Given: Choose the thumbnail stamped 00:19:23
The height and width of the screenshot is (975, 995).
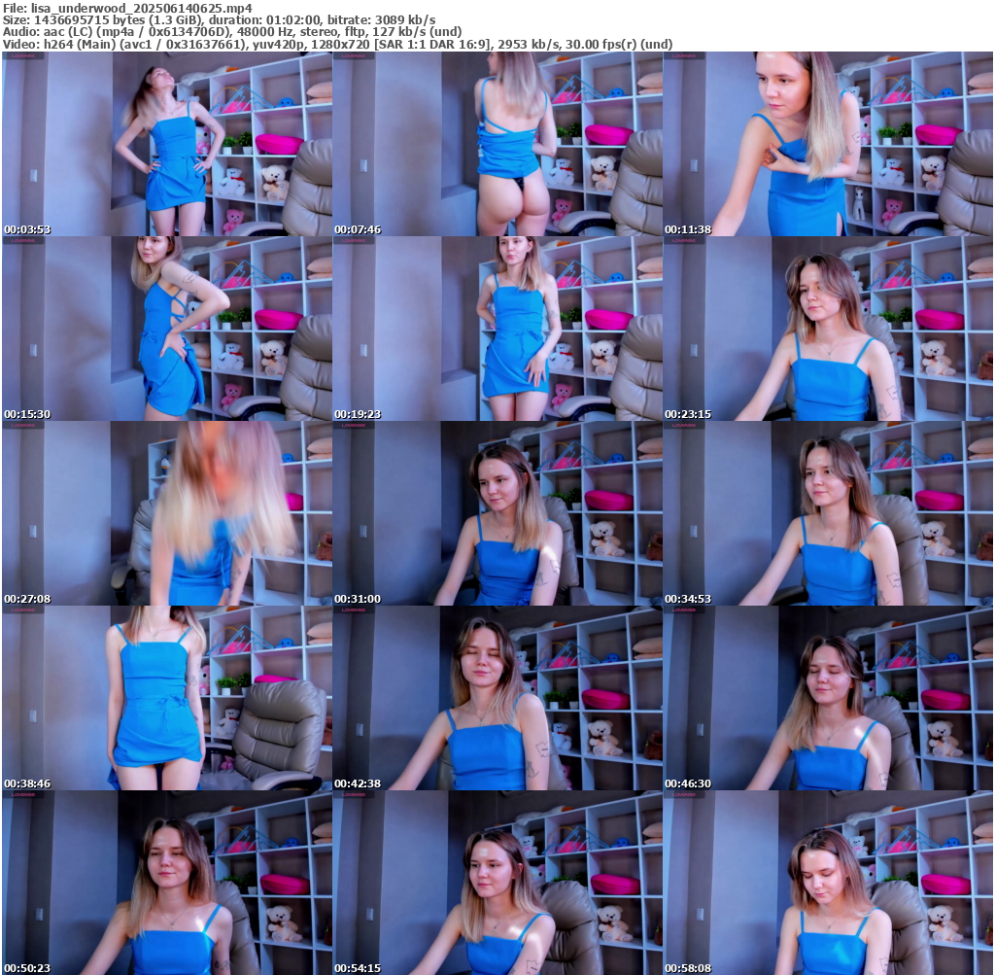Looking at the screenshot, I should [x=497, y=329].
